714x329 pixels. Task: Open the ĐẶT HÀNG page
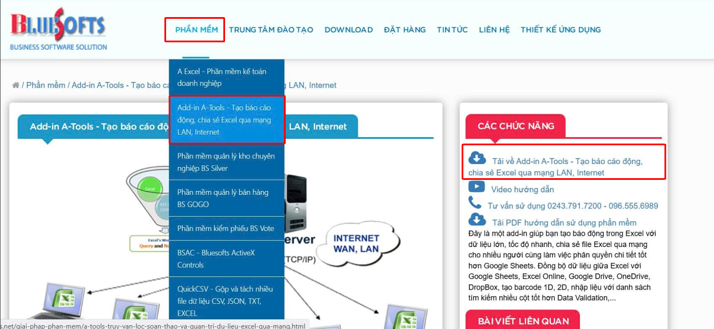point(404,29)
